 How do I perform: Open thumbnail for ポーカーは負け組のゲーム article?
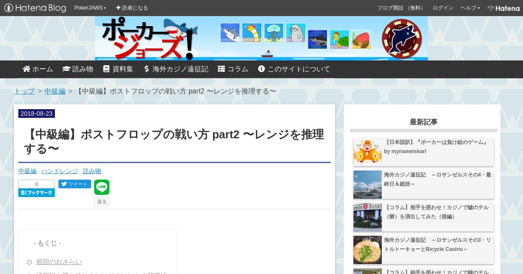[367, 152]
